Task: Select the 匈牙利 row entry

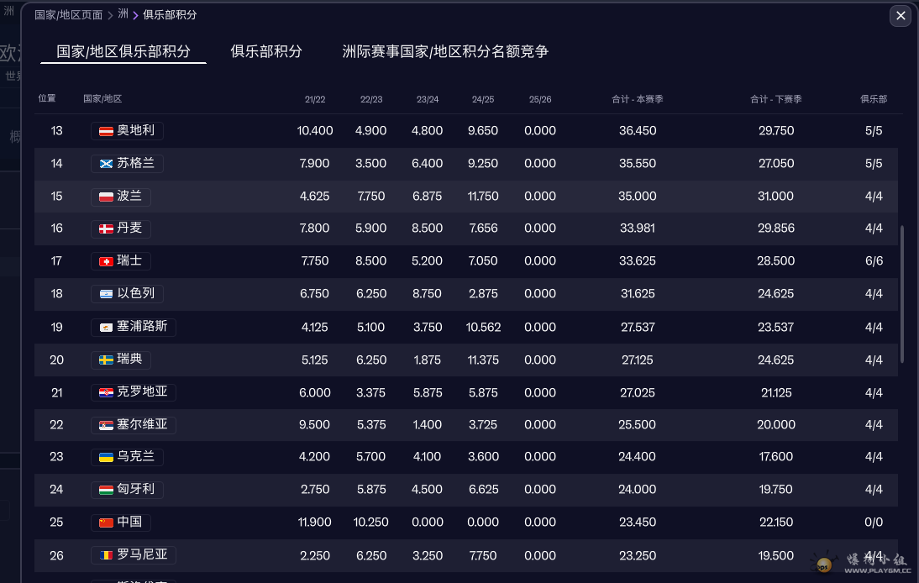Action: pos(128,490)
